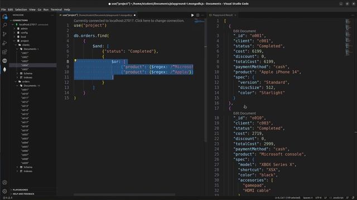
Task: Click the errors and warnings status bar indicator
Action: (x=7, y=198)
